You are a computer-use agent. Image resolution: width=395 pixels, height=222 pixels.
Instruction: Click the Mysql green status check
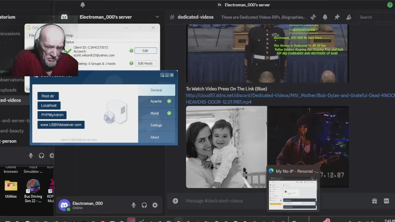(x=169, y=113)
